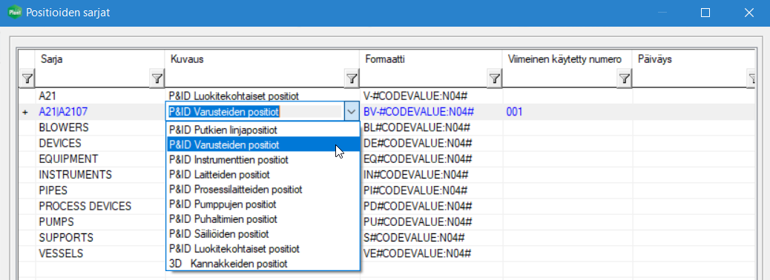
Task: Click the PU#CODEVALUE:N04# format cell
Action: (x=431, y=221)
